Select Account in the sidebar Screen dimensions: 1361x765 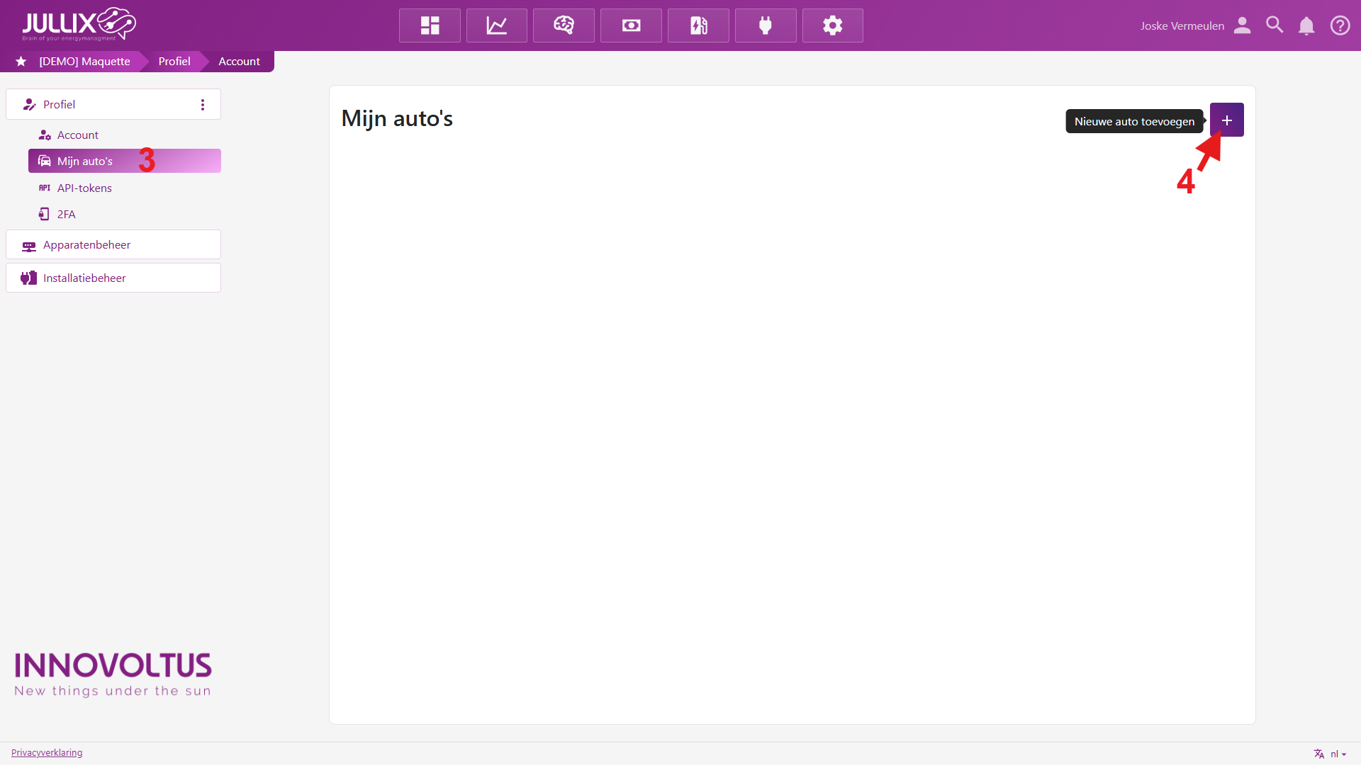pyautogui.click(x=78, y=135)
